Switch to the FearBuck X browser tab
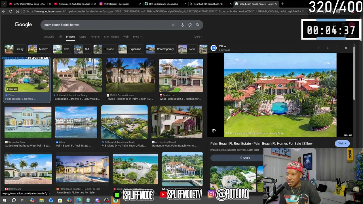The width and height of the screenshot is (363, 204). click(x=211, y=4)
